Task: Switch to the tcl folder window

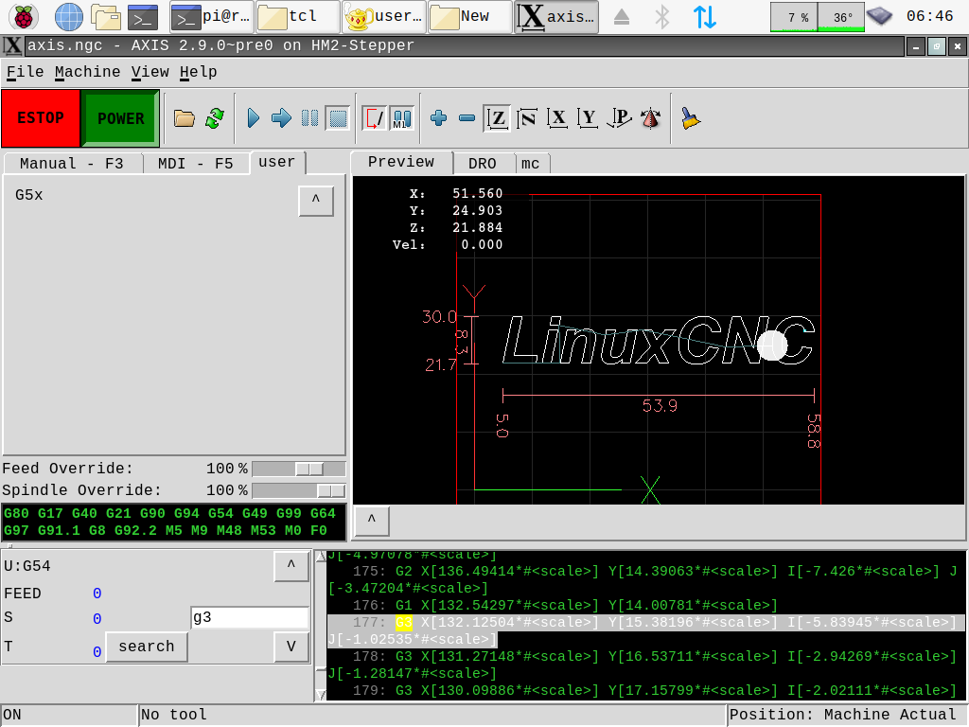Action: 297,17
